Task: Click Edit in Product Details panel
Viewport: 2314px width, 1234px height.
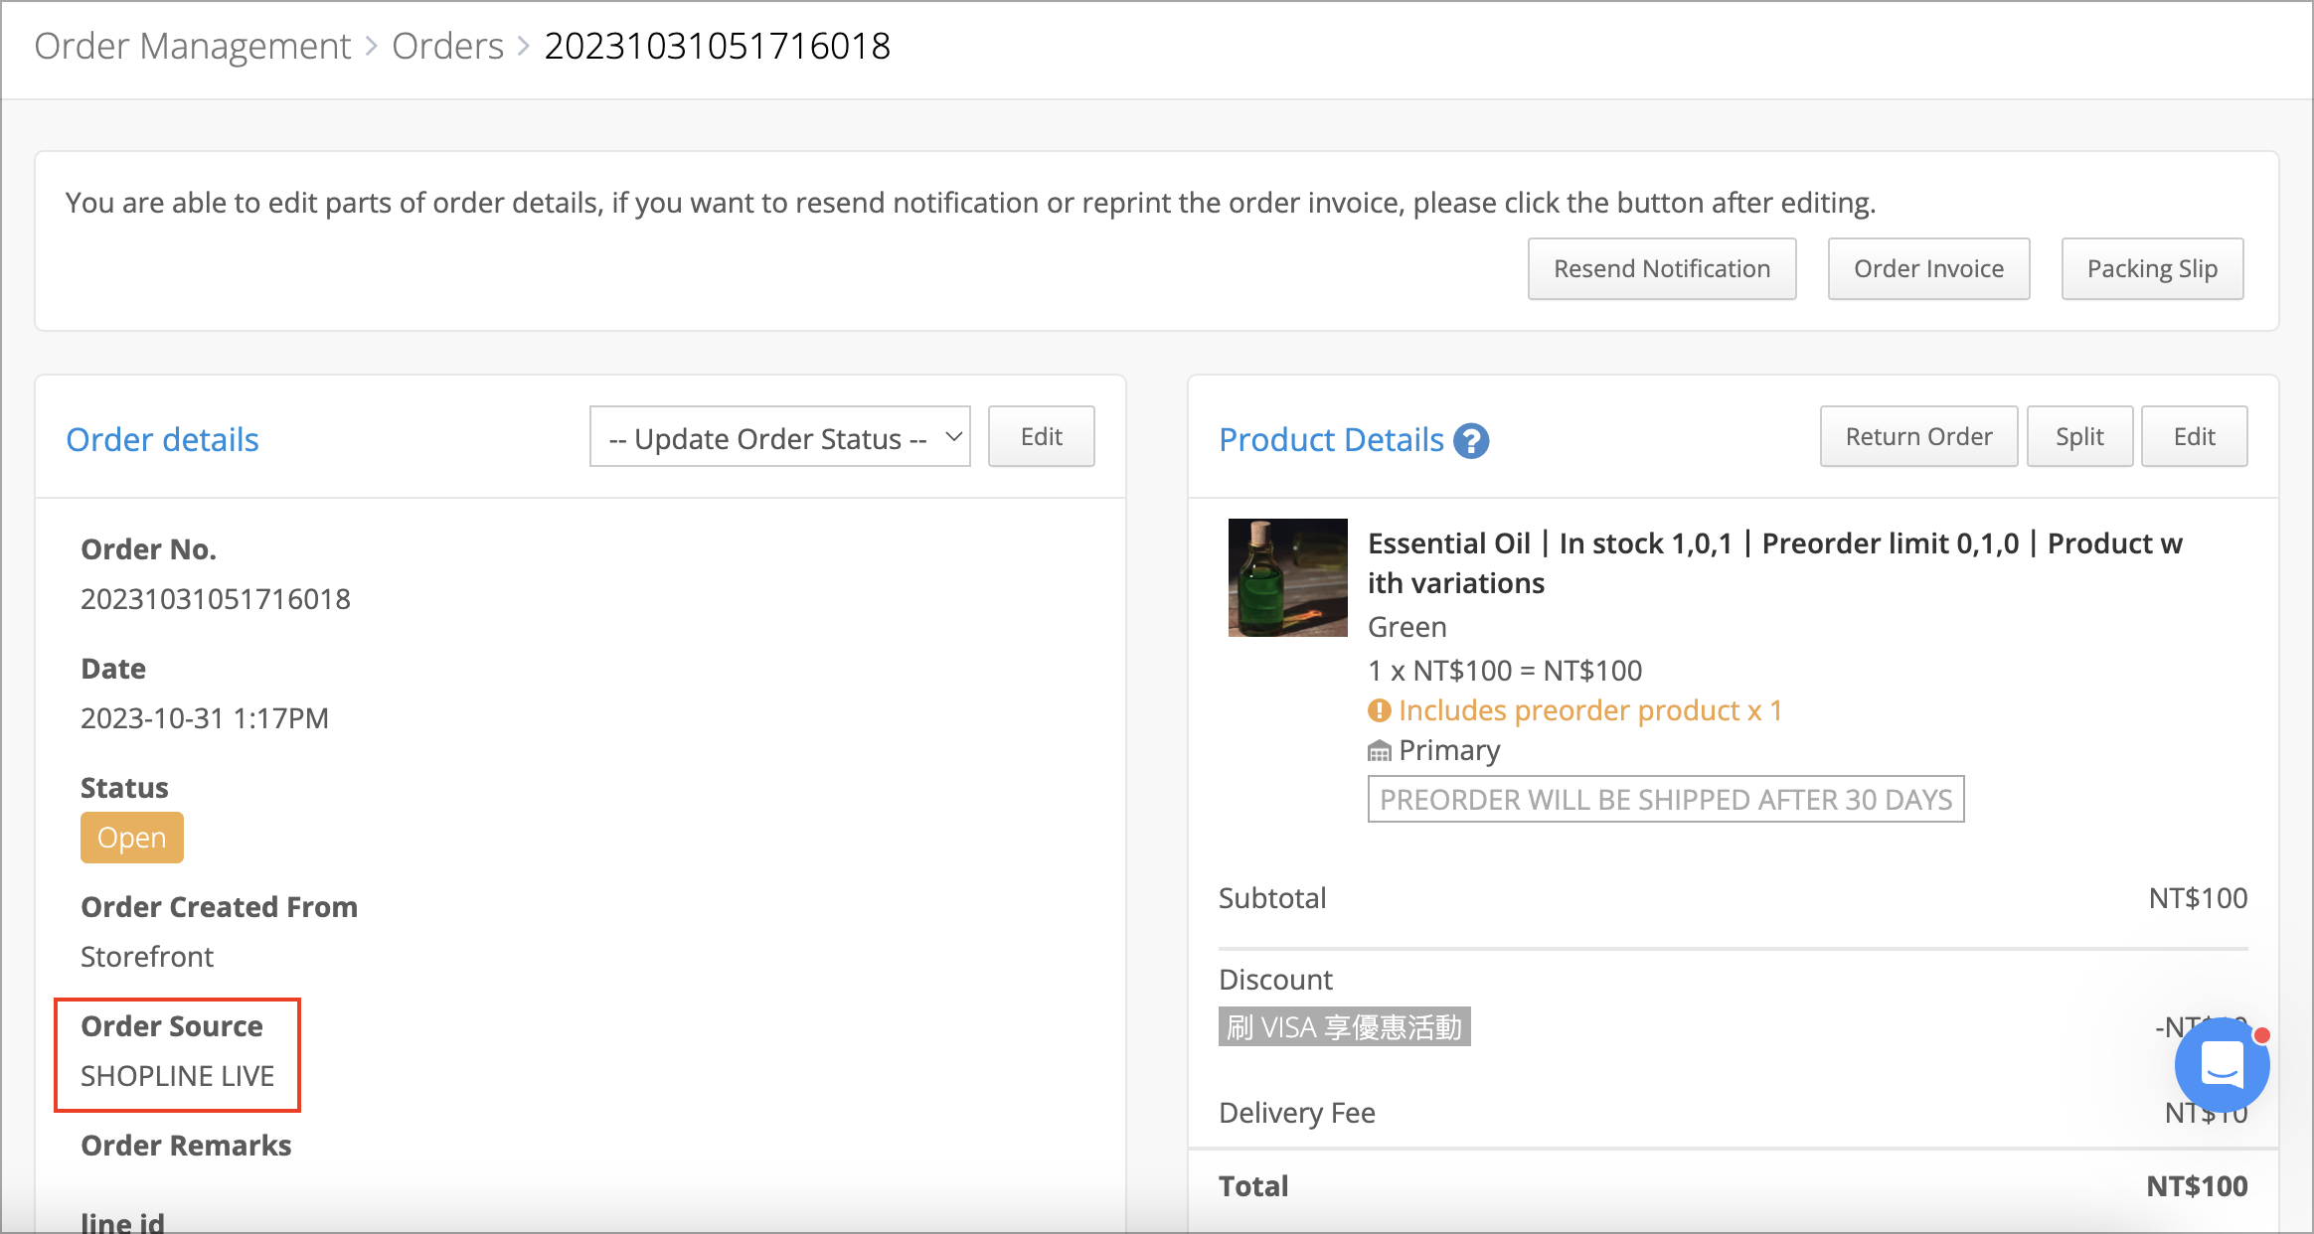Action: click(x=2194, y=437)
